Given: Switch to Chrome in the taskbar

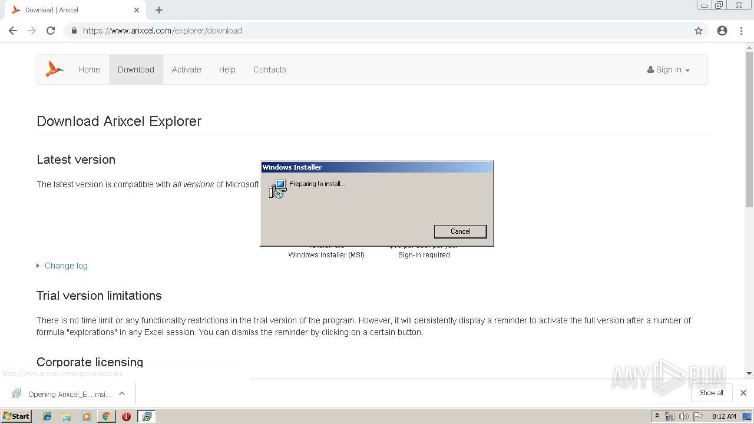Looking at the screenshot, I should coord(106,416).
